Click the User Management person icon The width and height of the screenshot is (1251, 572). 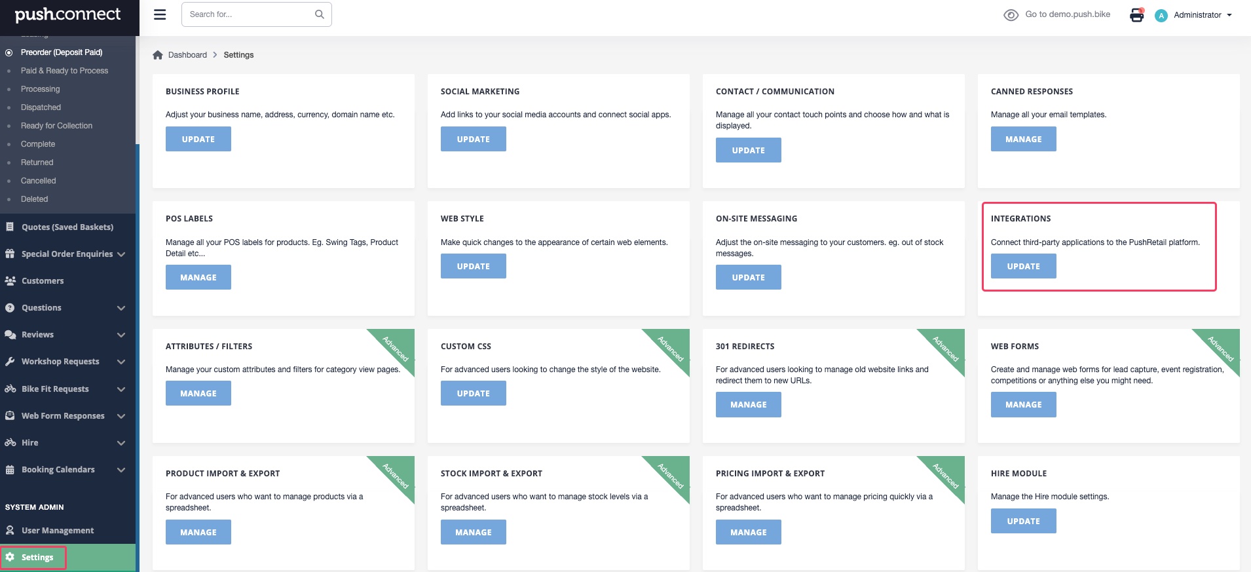(x=10, y=531)
